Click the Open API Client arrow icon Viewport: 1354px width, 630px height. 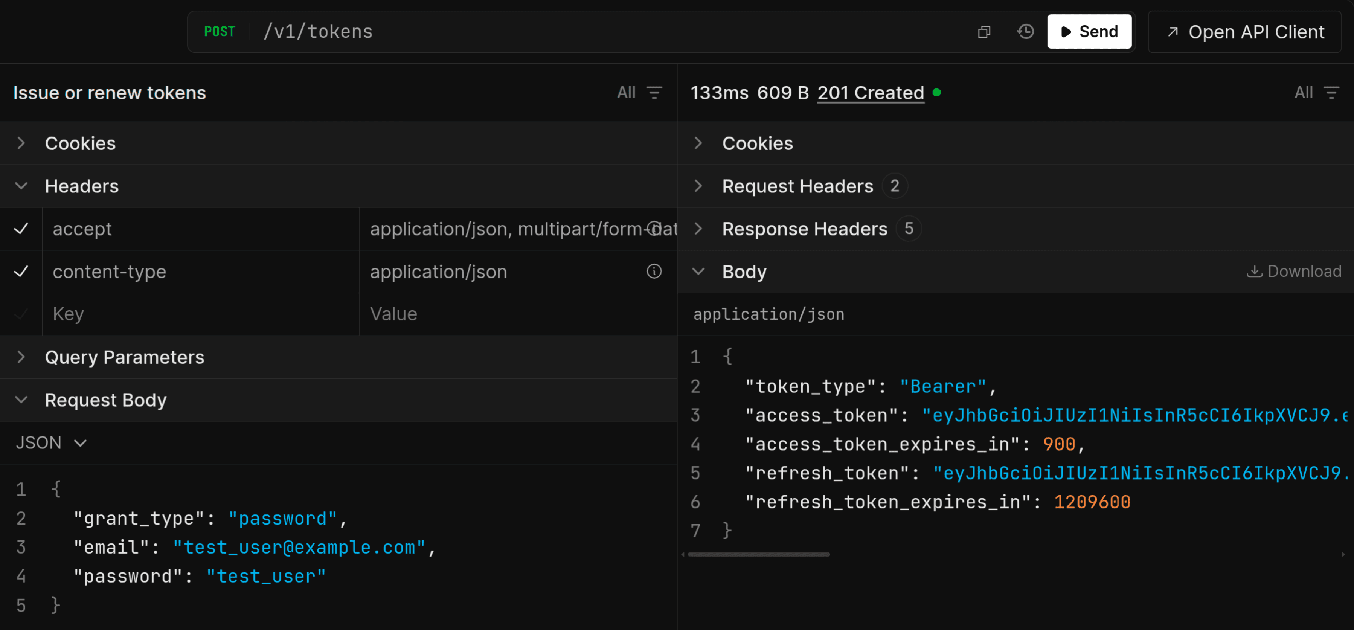(x=1173, y=32)
